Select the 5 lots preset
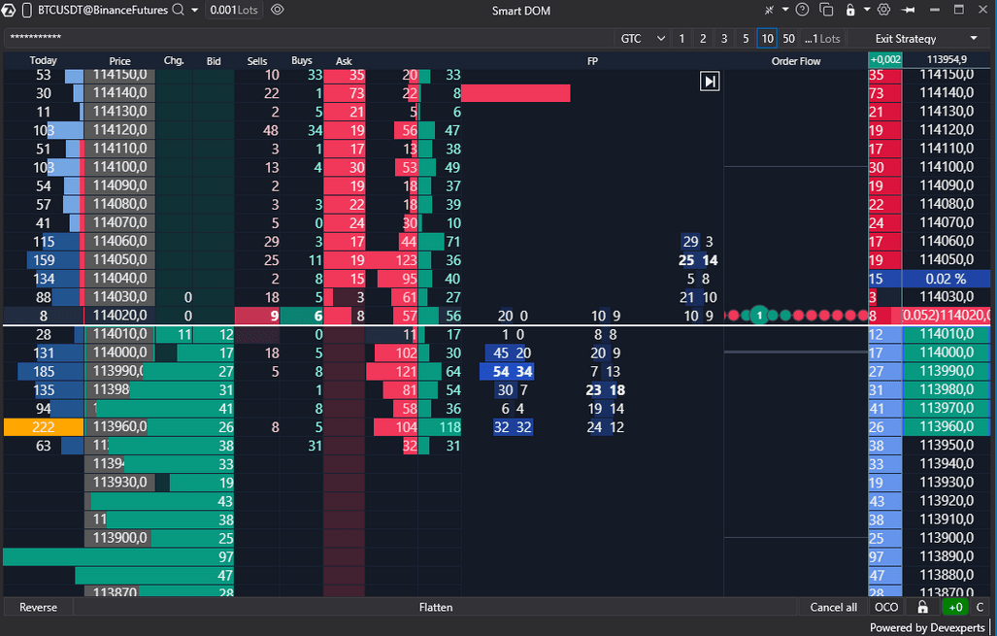The width and height of the screenshot is (997, 636). click(x=746, y=39)
